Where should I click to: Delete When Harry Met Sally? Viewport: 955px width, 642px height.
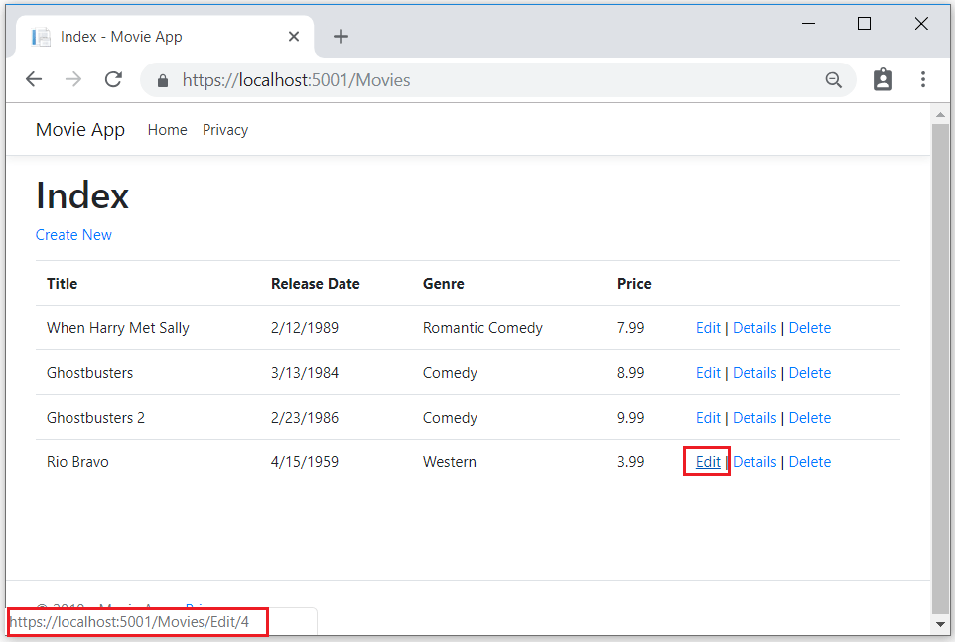809,327
